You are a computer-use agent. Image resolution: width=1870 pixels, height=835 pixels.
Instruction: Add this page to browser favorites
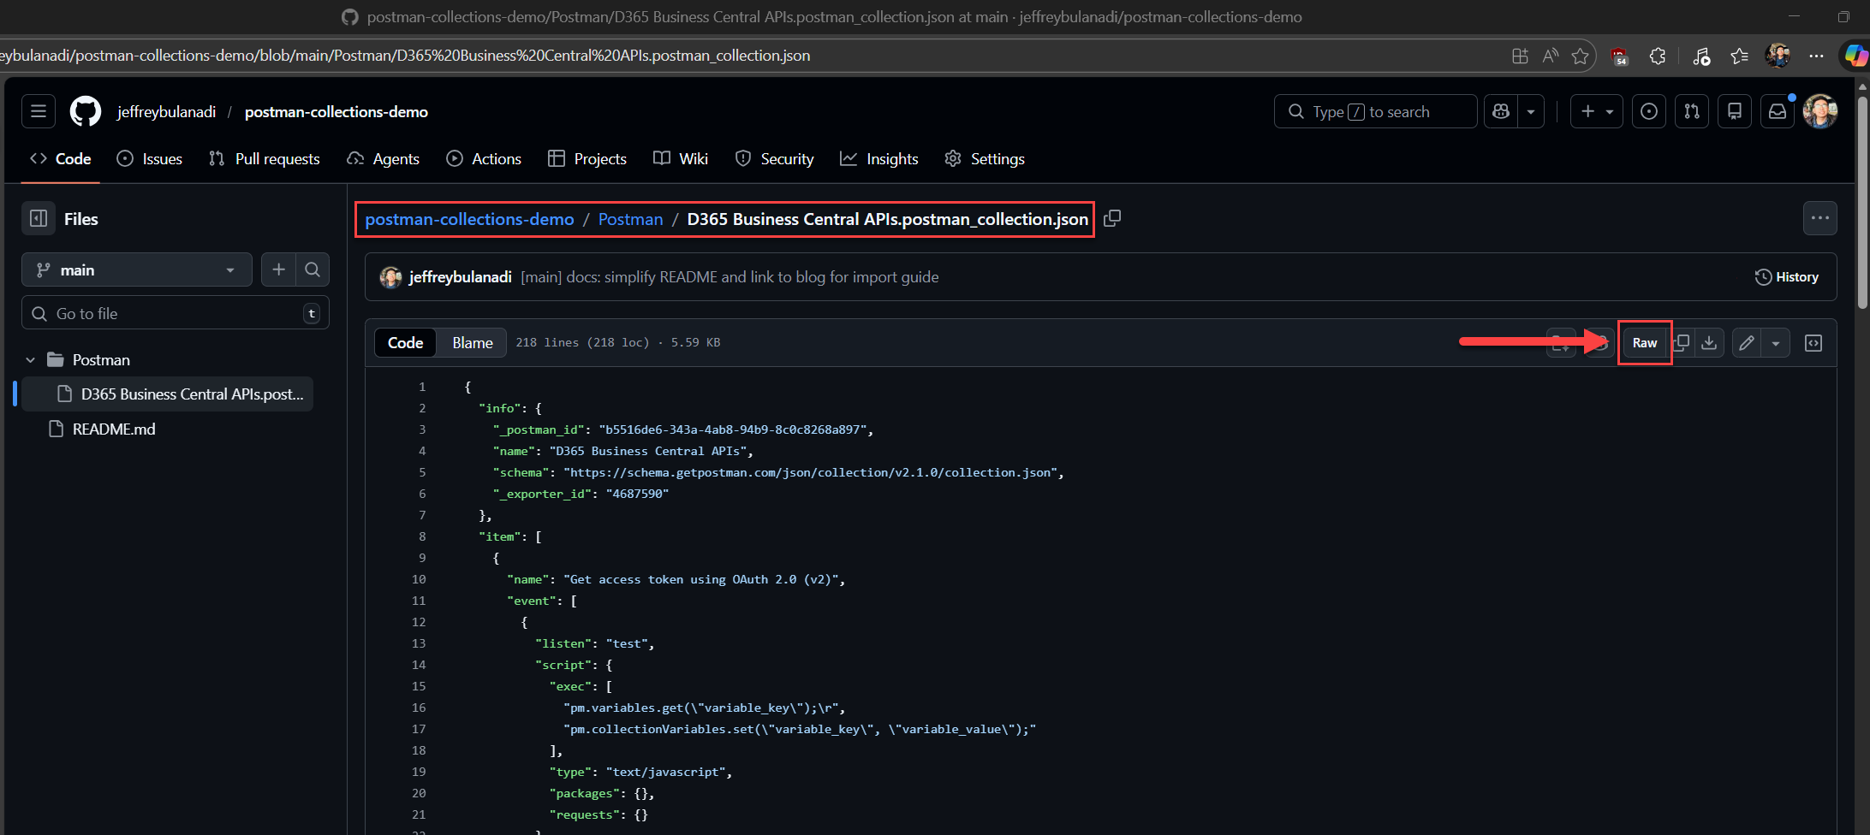(x=1580, y=55)
